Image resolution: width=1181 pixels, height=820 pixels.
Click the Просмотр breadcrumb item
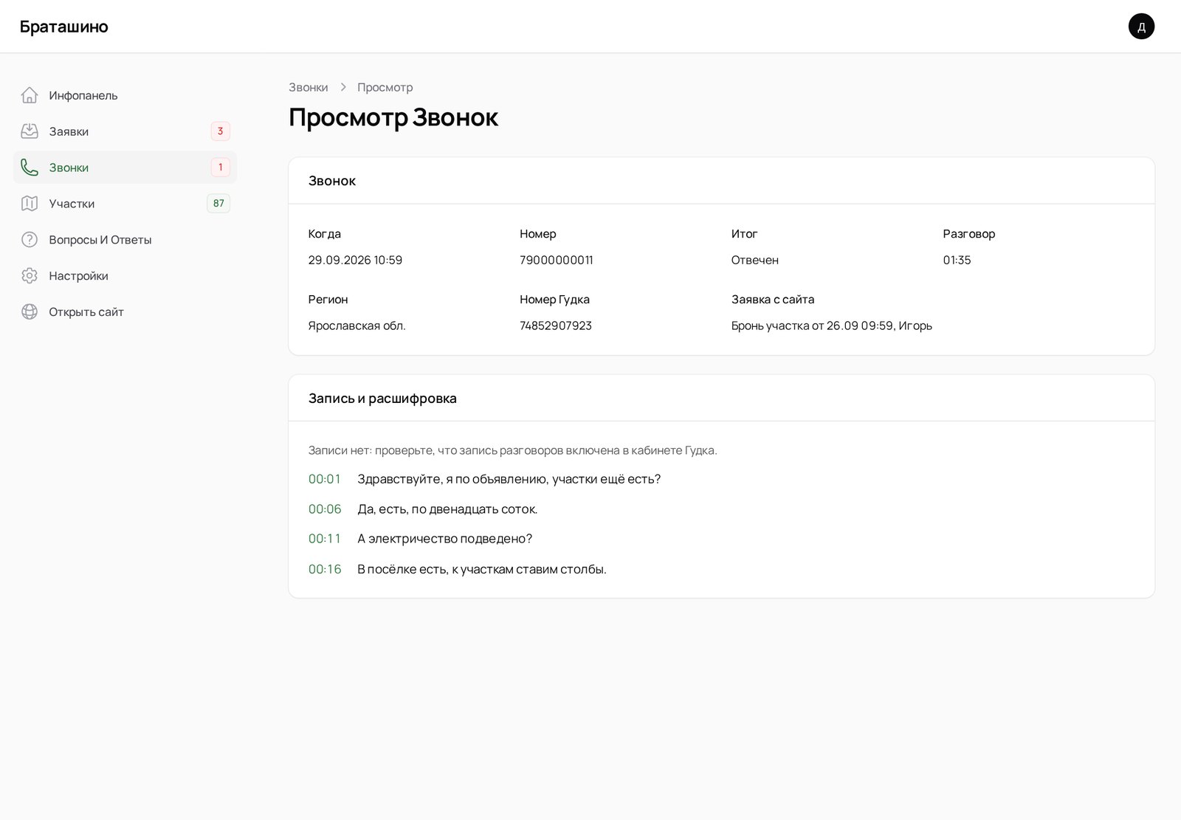click(385, 87)
